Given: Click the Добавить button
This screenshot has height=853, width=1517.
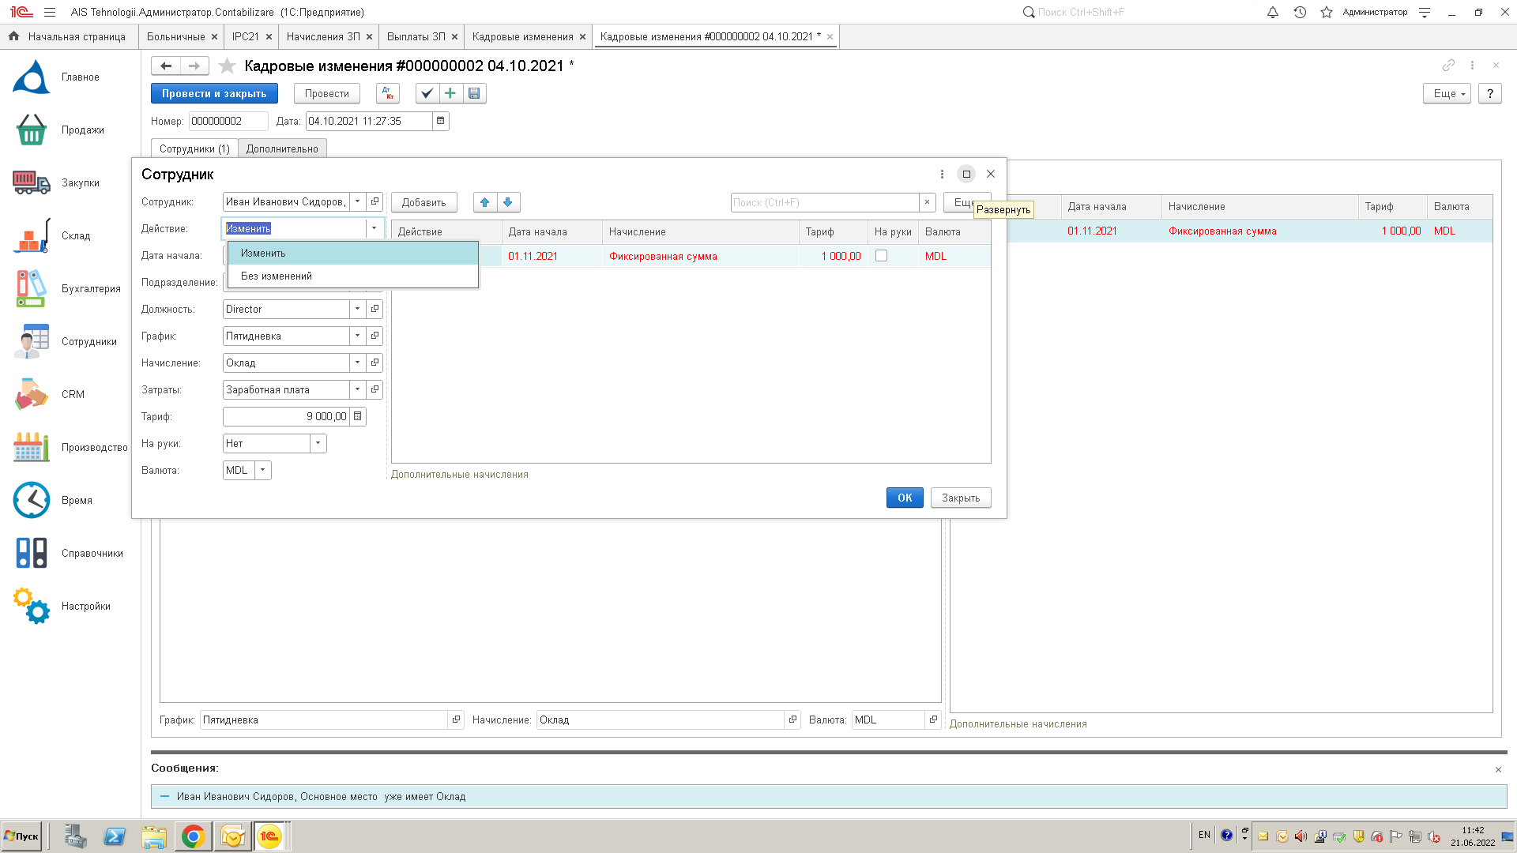Looking at the screenshot, I should point(423,202).
